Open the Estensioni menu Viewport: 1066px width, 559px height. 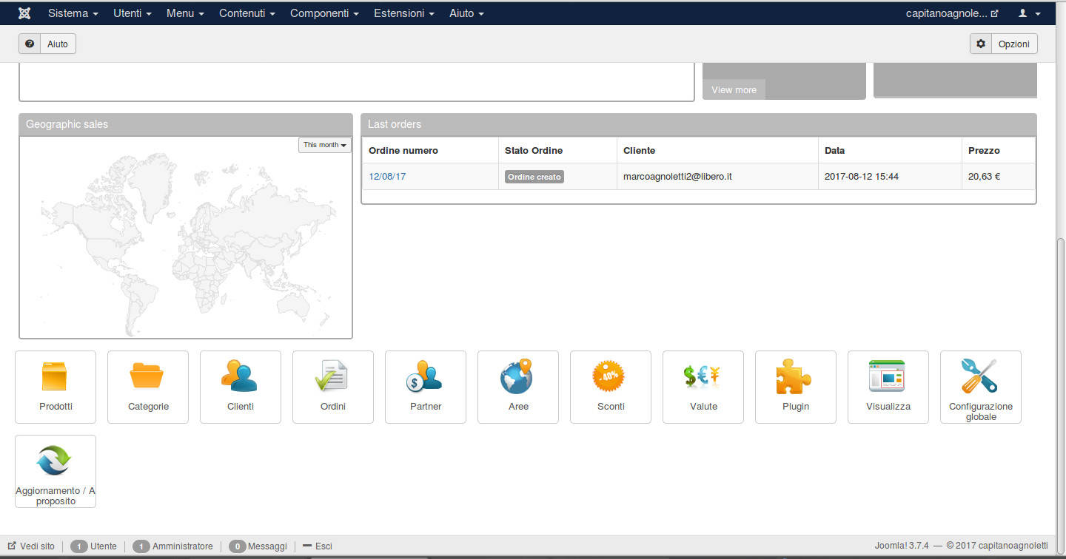[404, 13]
